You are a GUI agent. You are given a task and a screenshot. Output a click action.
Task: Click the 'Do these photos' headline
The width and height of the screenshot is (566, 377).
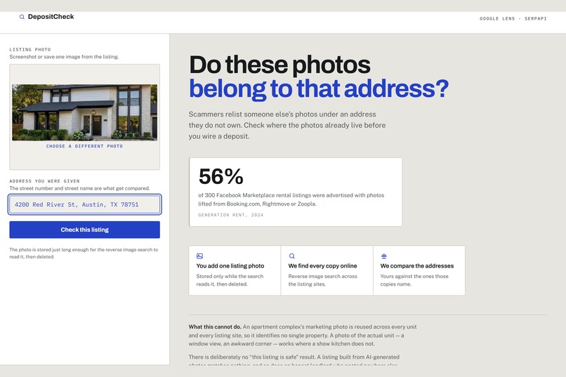click(x=279, y=65)
